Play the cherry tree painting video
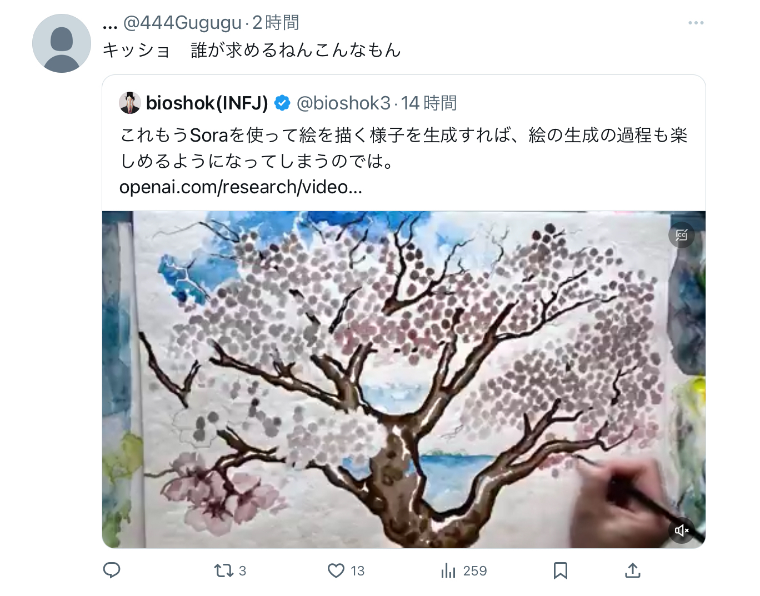 click(404, 379)
